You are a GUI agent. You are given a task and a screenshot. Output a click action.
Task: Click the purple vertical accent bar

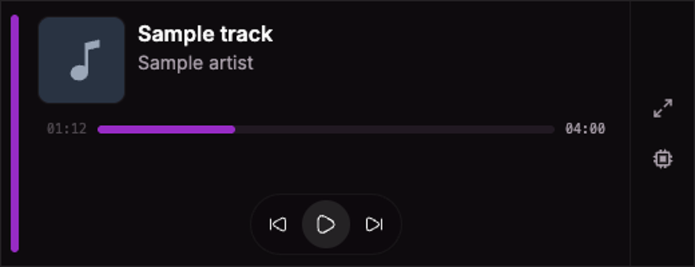(15, 133)
